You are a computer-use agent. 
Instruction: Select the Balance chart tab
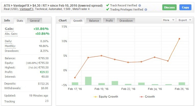point(94,20)
